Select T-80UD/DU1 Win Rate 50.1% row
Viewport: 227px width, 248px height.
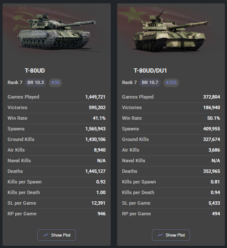171,118
